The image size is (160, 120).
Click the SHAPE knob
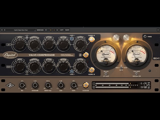[x=73, y=85]
